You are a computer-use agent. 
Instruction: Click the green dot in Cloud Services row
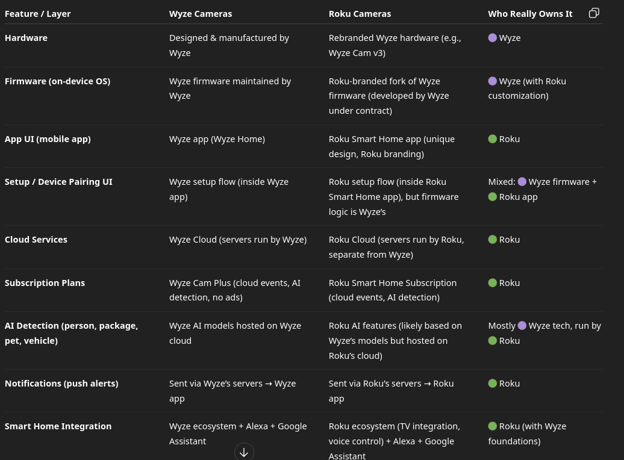[492, 240]
